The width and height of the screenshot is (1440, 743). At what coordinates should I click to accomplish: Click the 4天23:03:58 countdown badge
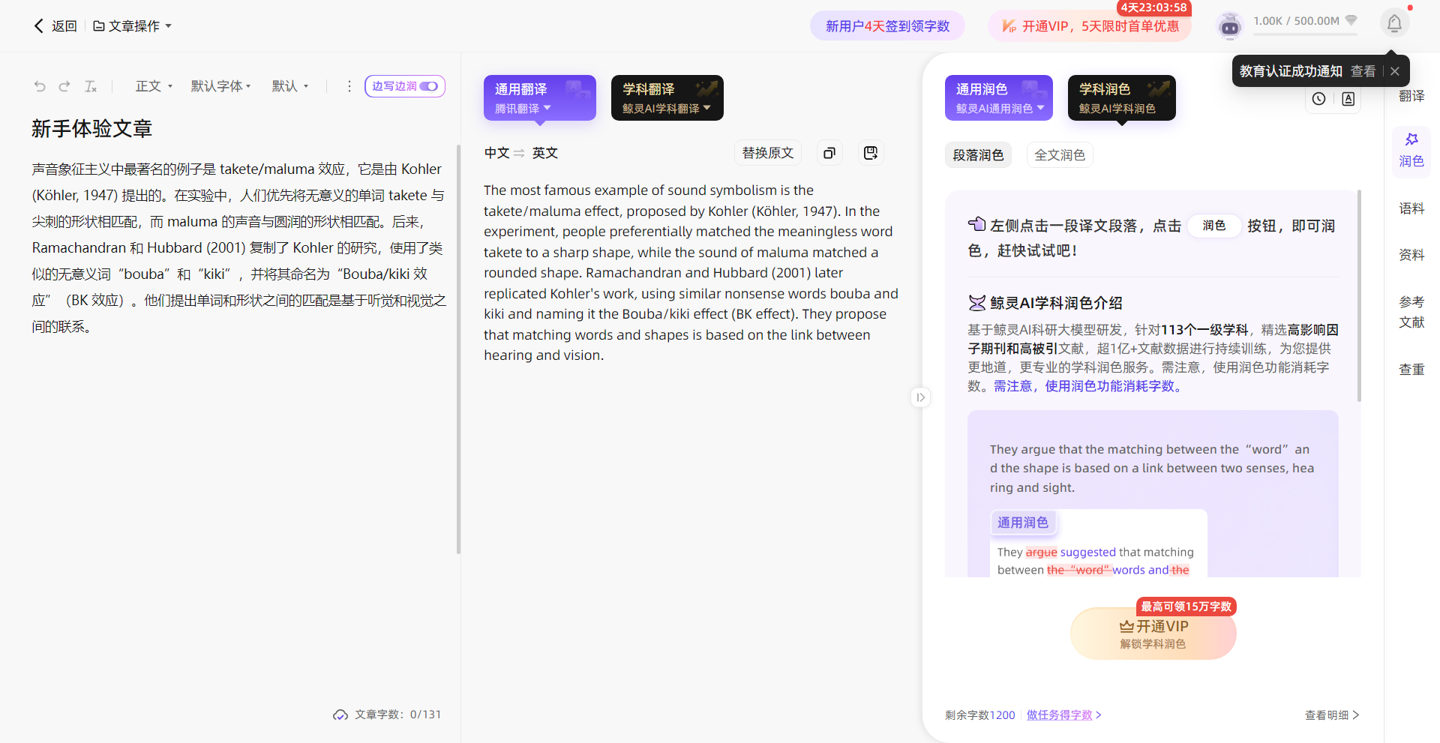(x=1153, y=7)
